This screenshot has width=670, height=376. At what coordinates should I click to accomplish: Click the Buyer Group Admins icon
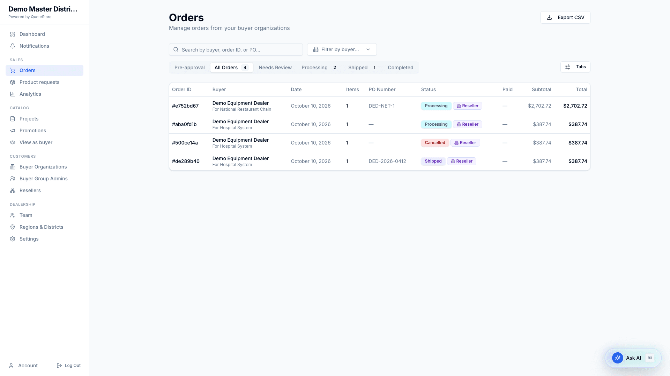pos(13,179)
